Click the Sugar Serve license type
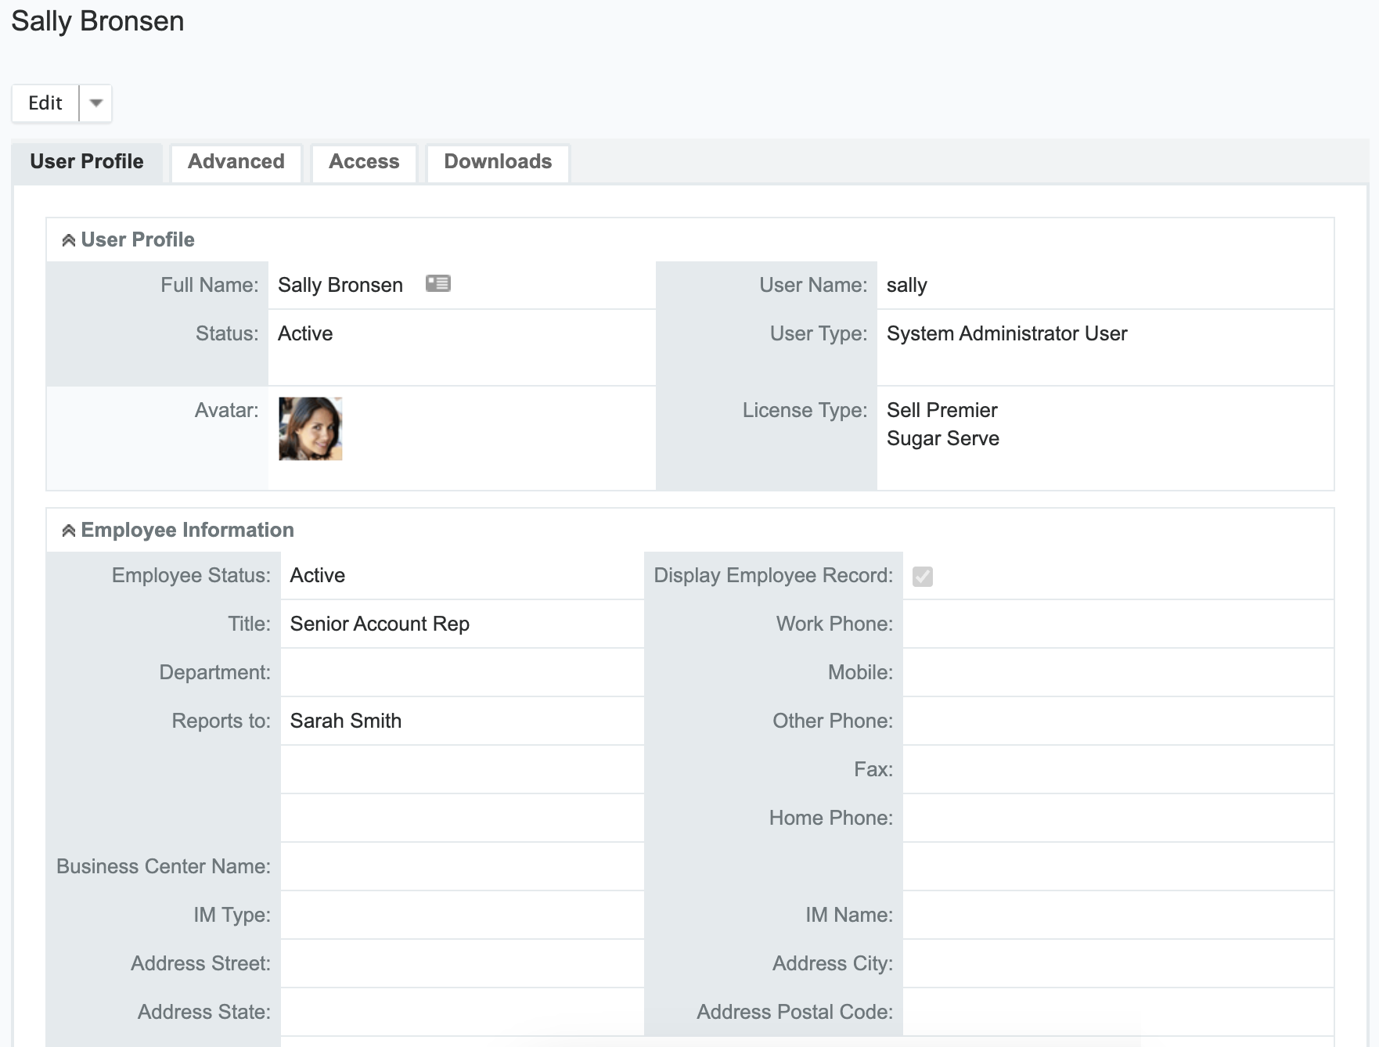 click(x=942, y=438)
